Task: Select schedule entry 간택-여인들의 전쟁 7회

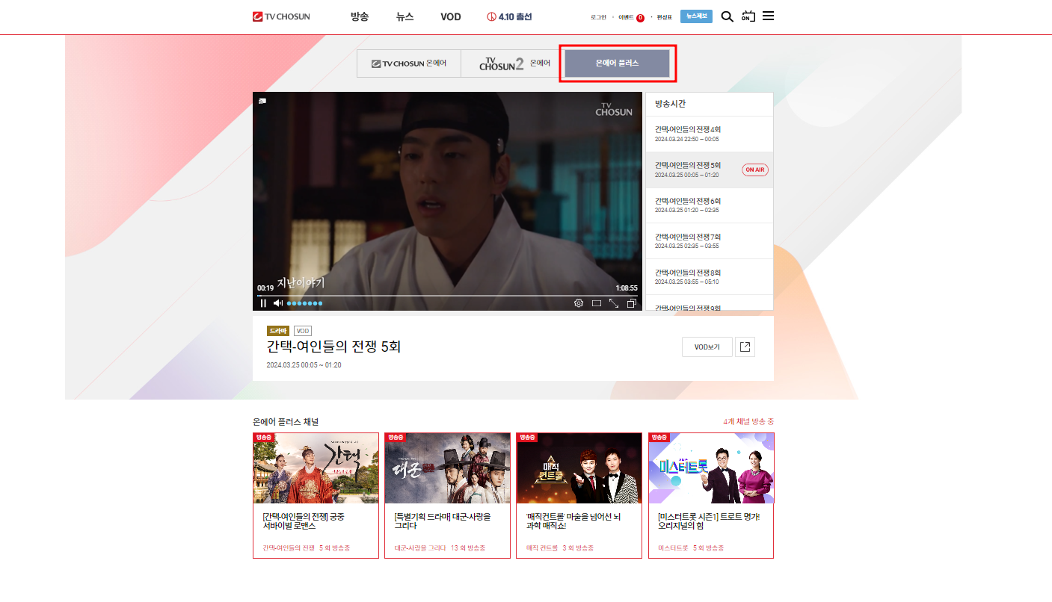Action: click(x=710, y=241)
